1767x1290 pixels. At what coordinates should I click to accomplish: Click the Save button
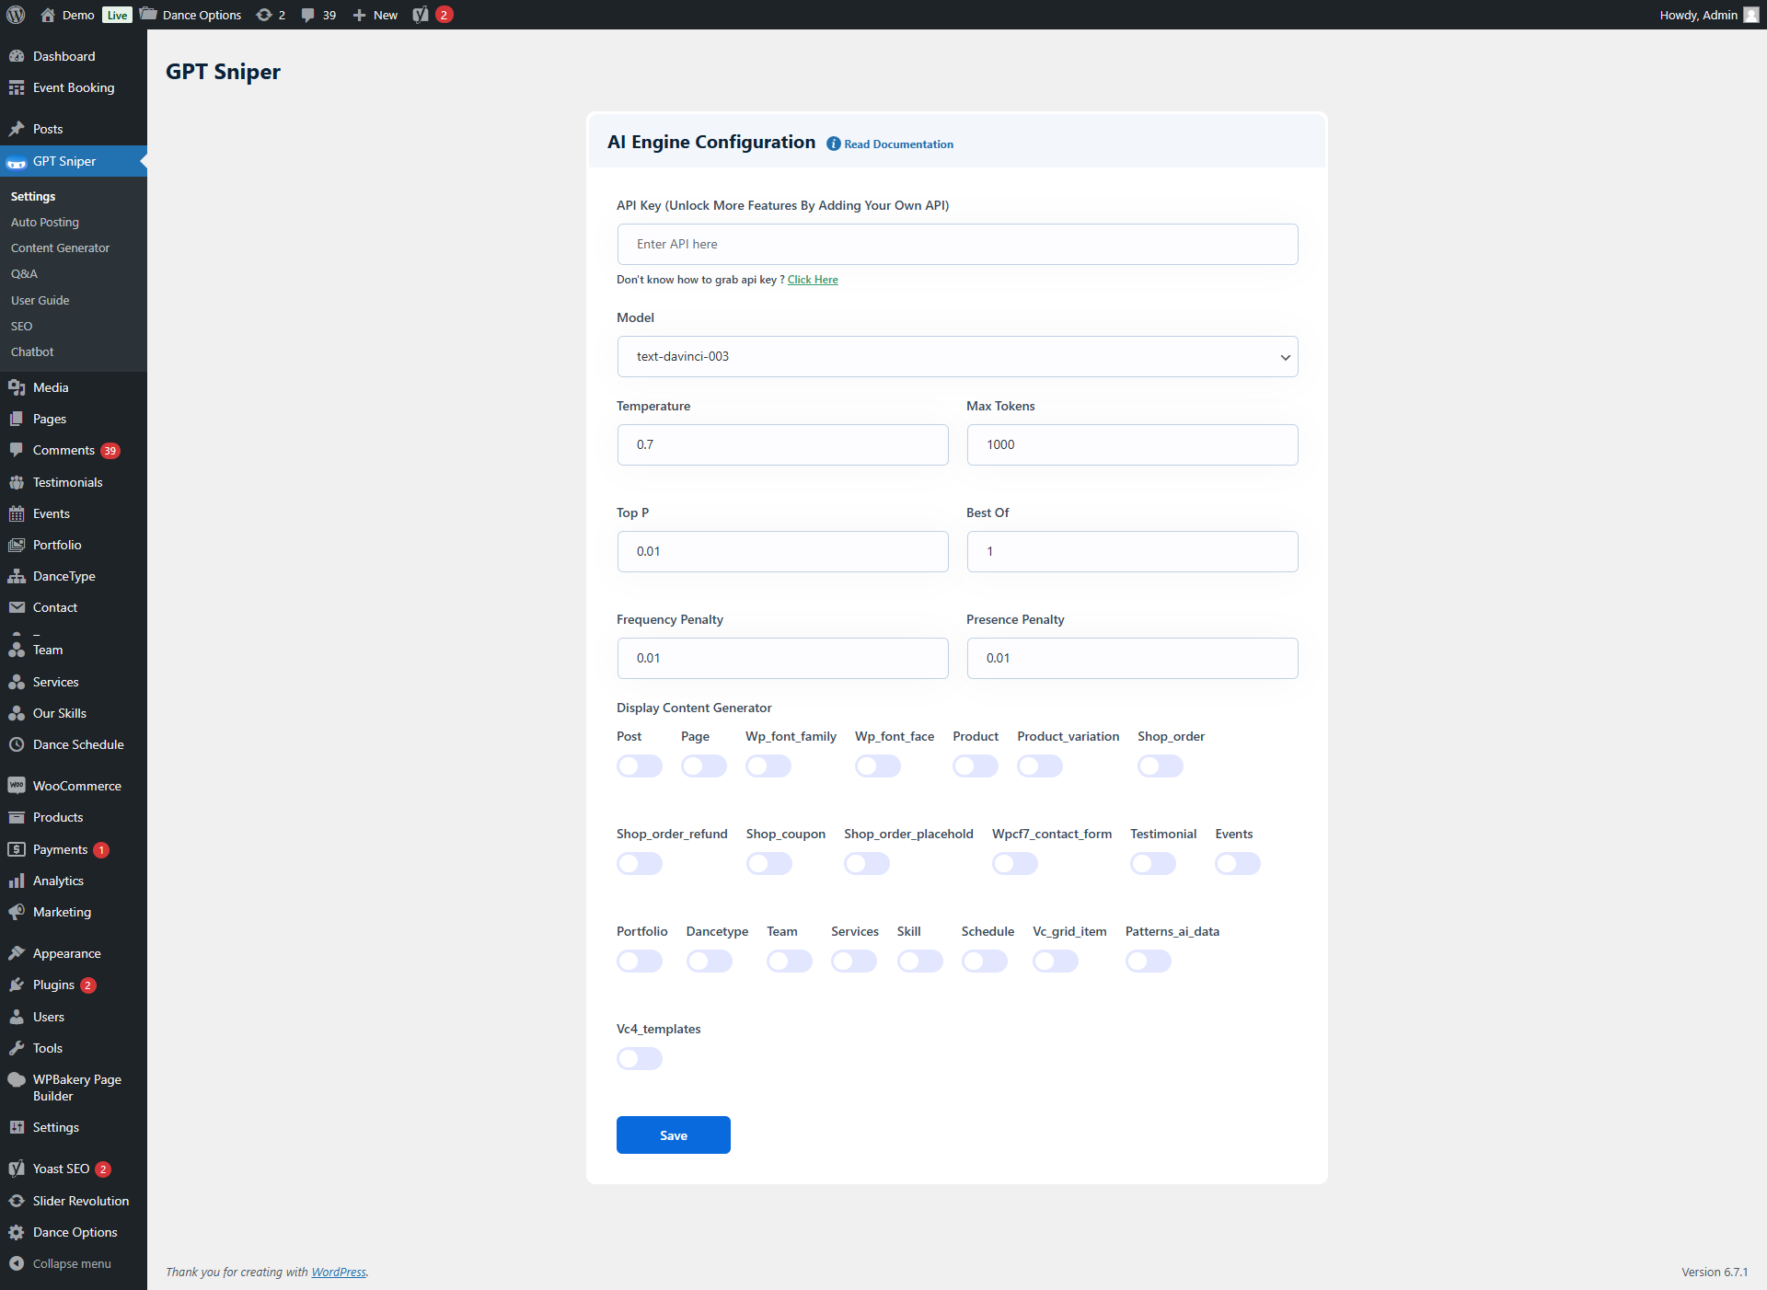click(x=674, y=1135)
